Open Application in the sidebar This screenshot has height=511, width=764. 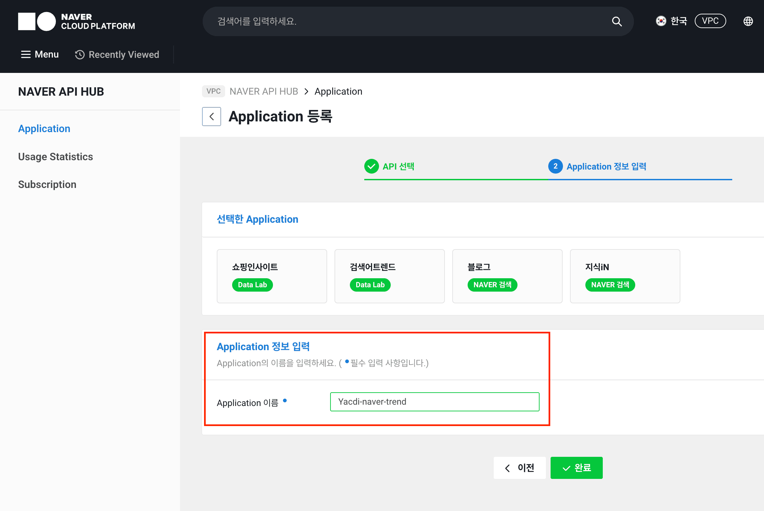point(44,129)
